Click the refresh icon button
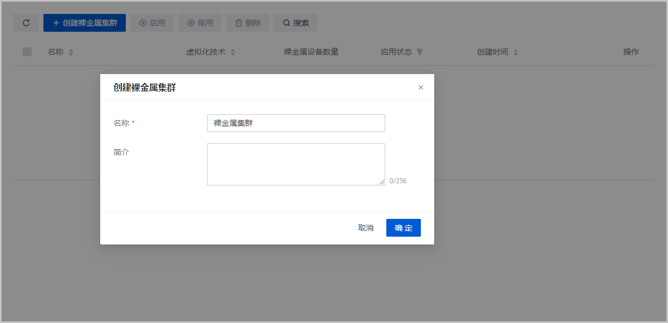Image resolution: width=668 pixels, height=323 pixels. [26, 23]
